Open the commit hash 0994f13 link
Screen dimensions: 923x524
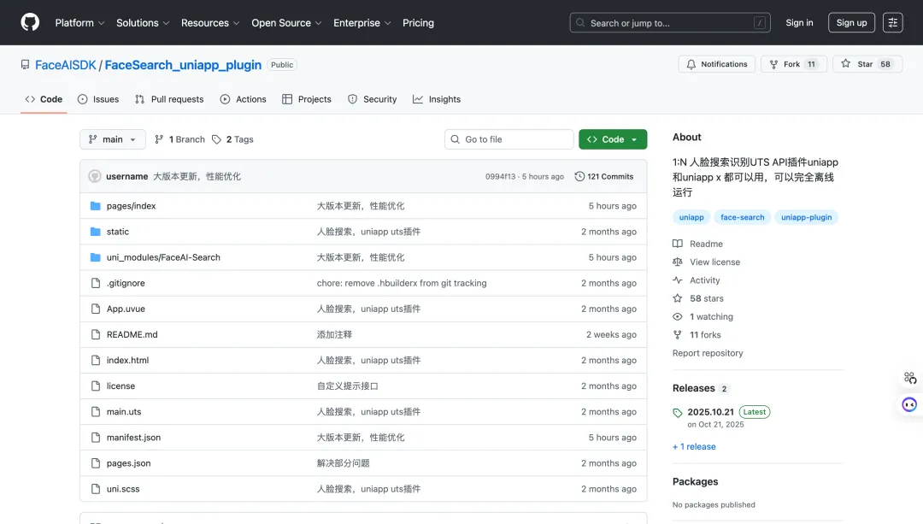coord(500,177)
